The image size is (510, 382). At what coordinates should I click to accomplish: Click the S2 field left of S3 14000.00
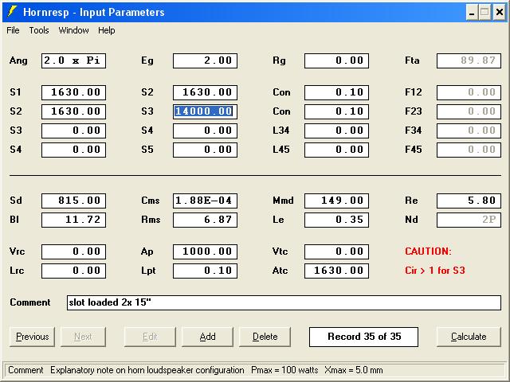pyautogui.click(x=73, y=111)
